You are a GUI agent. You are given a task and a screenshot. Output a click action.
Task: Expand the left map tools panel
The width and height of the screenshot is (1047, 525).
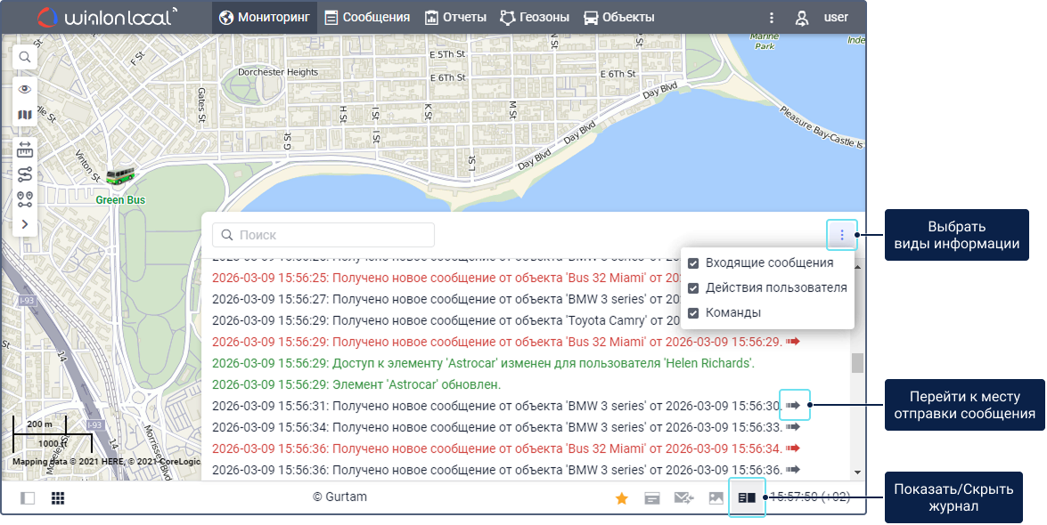coord(25,223)
